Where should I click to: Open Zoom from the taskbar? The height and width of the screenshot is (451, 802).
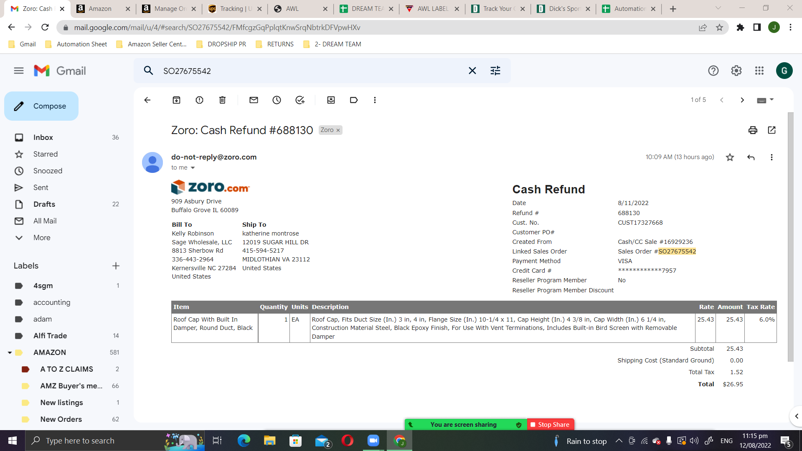pyautogui.click(x=373, y=441)
